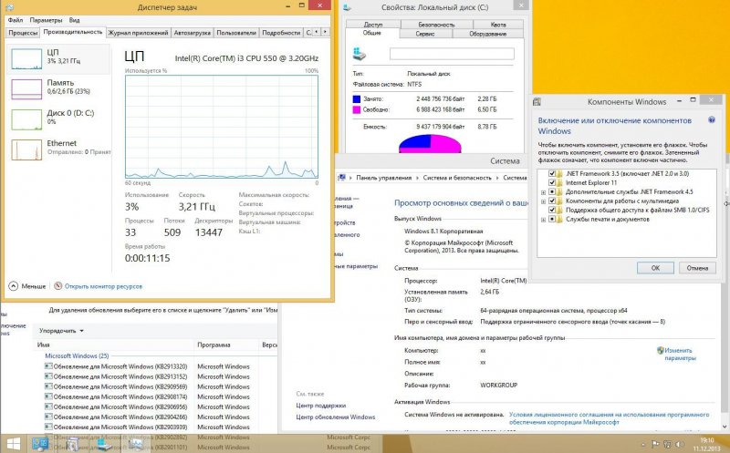Viewport: 730px width, 453px height.
Task: Switch to the Подробности tab
Action: [x=281, y=33]
